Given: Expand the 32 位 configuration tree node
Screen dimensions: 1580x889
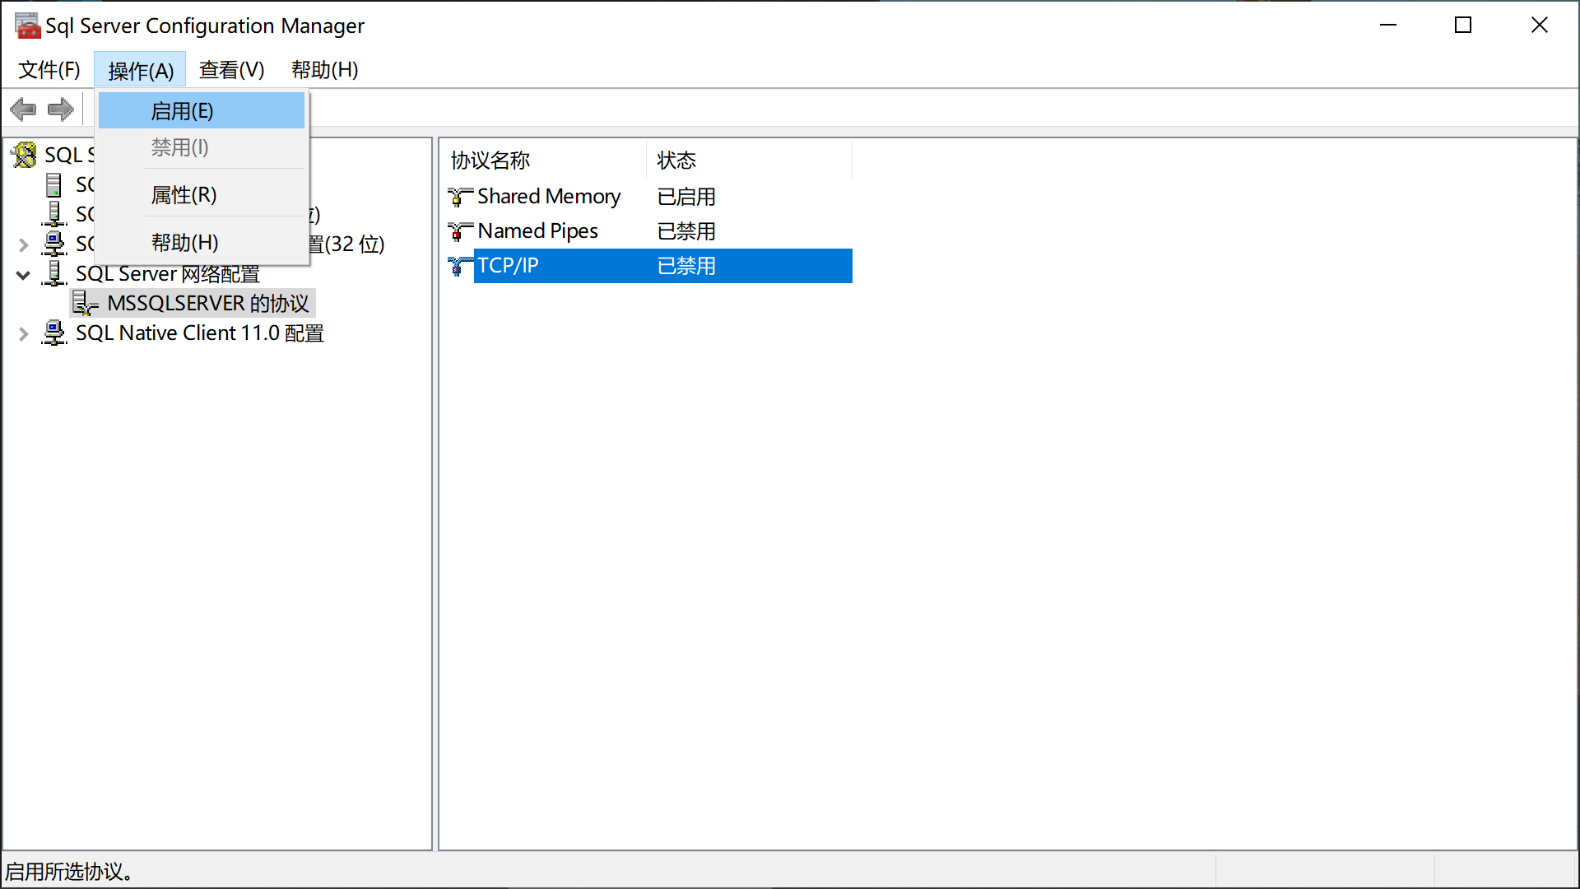Looking at the screenshot, I should (x=23, y=244).
